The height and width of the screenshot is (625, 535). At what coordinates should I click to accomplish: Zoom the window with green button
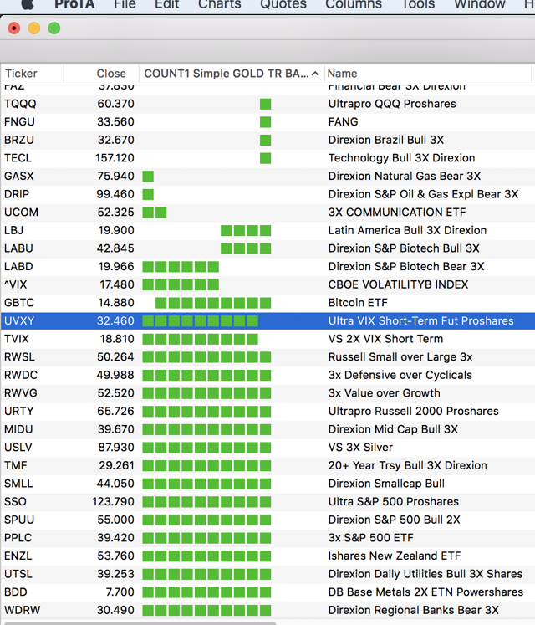[x=54, y=28]
